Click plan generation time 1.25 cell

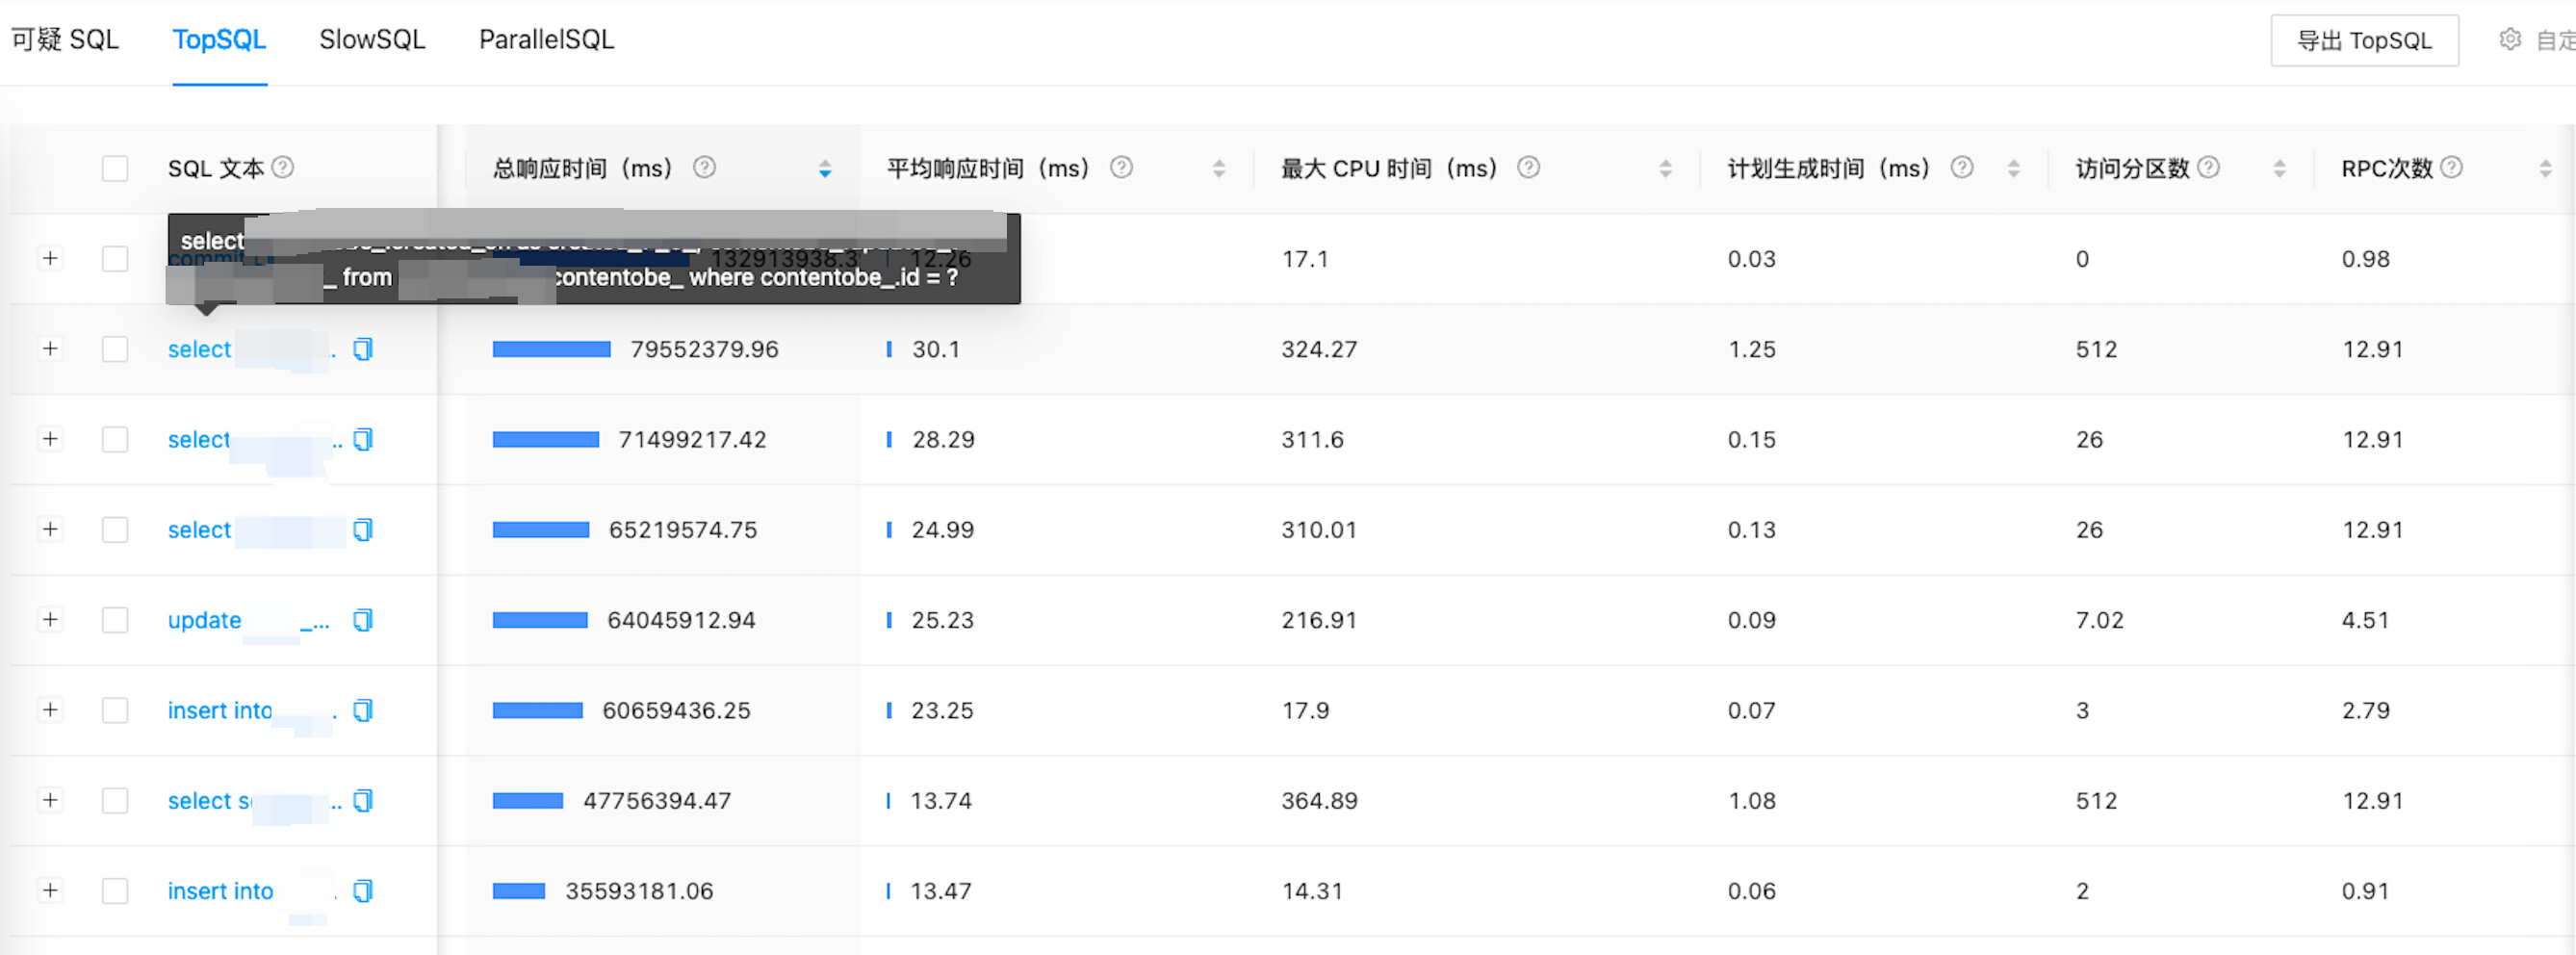coord(1752,349)
